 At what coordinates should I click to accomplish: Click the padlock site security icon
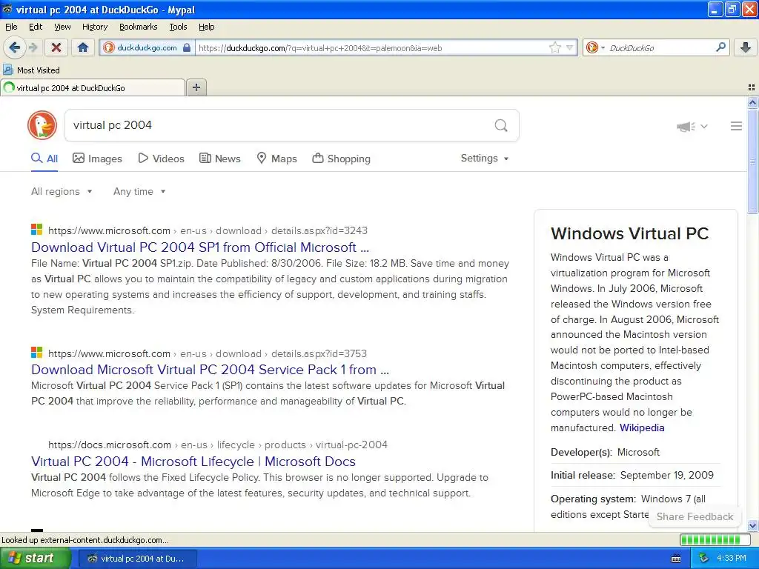[x=187, y=47]
